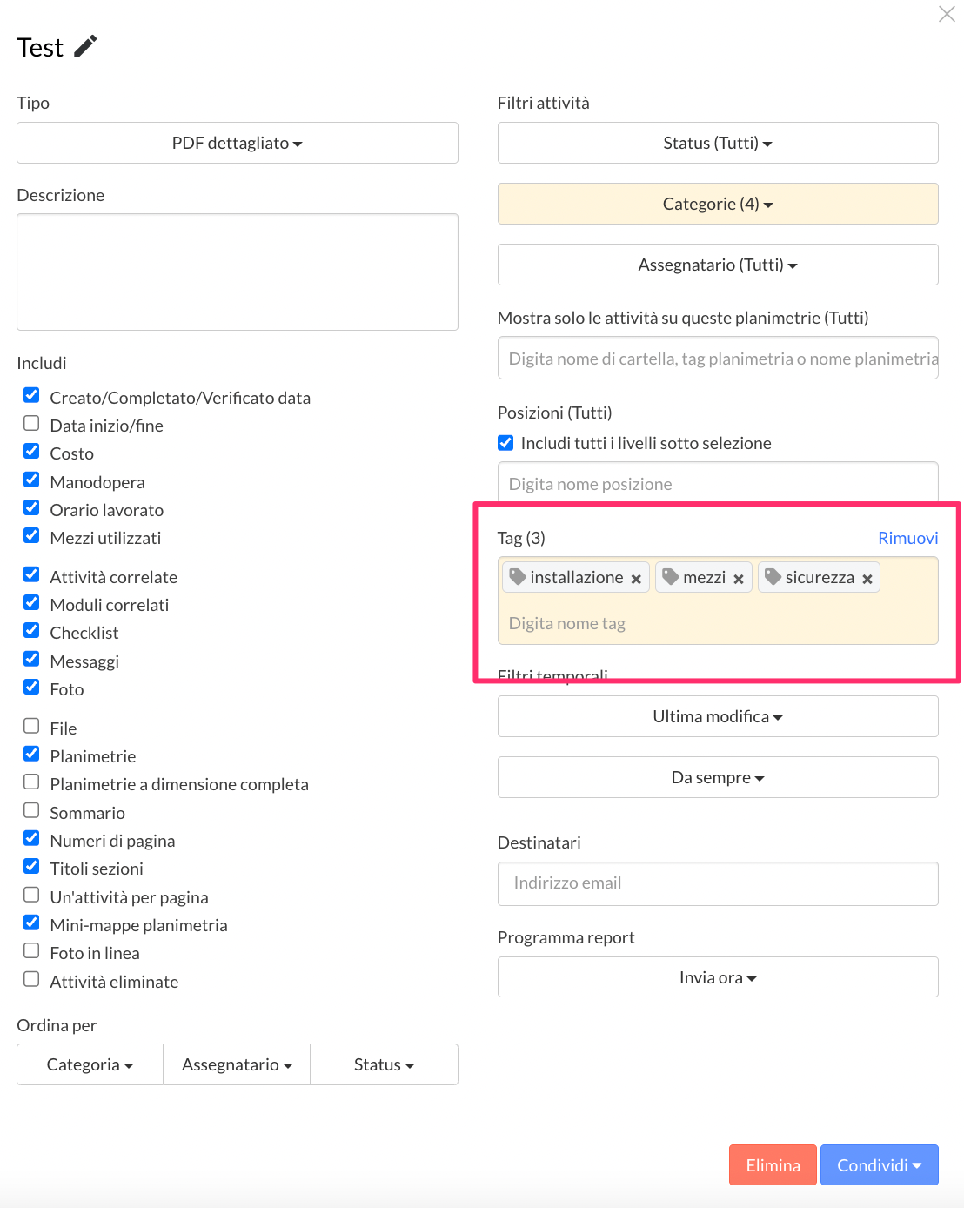The height and width of the screenshot is (1208, 964).
Task: Click the tag icon on the installazione chip
Action: [x=518, y=576]
